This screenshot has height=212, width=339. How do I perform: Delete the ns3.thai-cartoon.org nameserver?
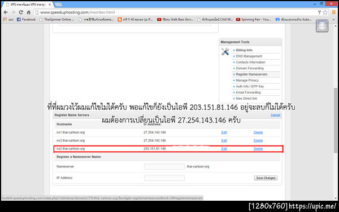click(x=258, y=140)
